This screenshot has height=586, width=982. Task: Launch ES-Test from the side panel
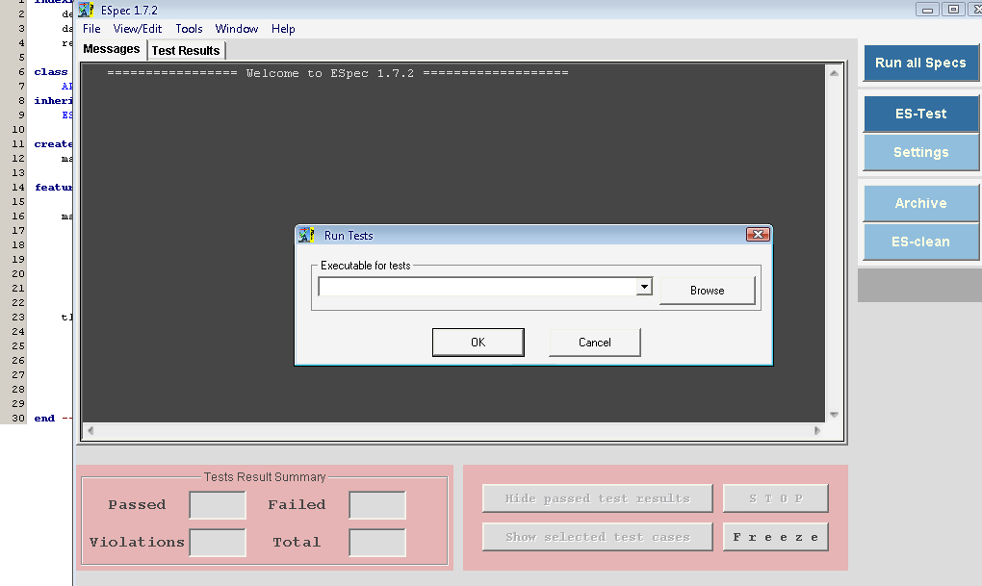920,114
